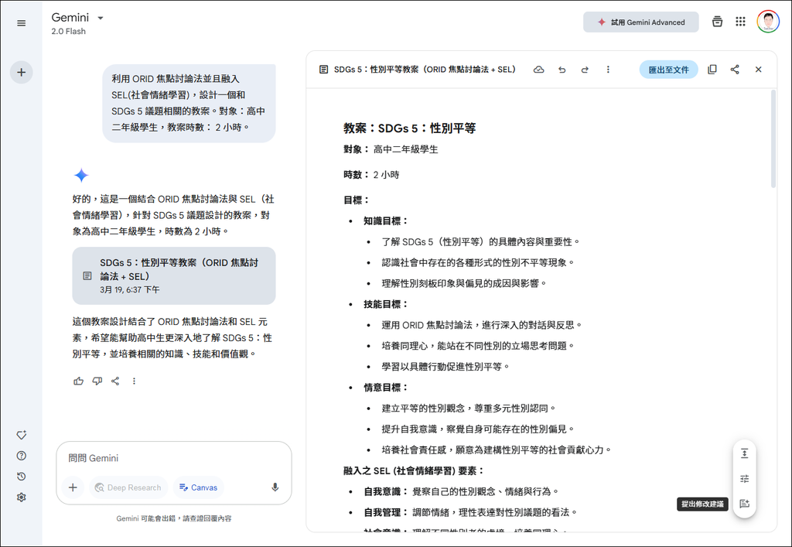The image size is (792, 547).
Task: Open the hamburger main menu
Action: pos(21,22)
